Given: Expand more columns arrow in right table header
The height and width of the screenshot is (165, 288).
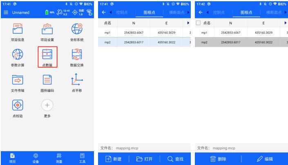Looking at the screenshot, I should [x=285, y=23].
